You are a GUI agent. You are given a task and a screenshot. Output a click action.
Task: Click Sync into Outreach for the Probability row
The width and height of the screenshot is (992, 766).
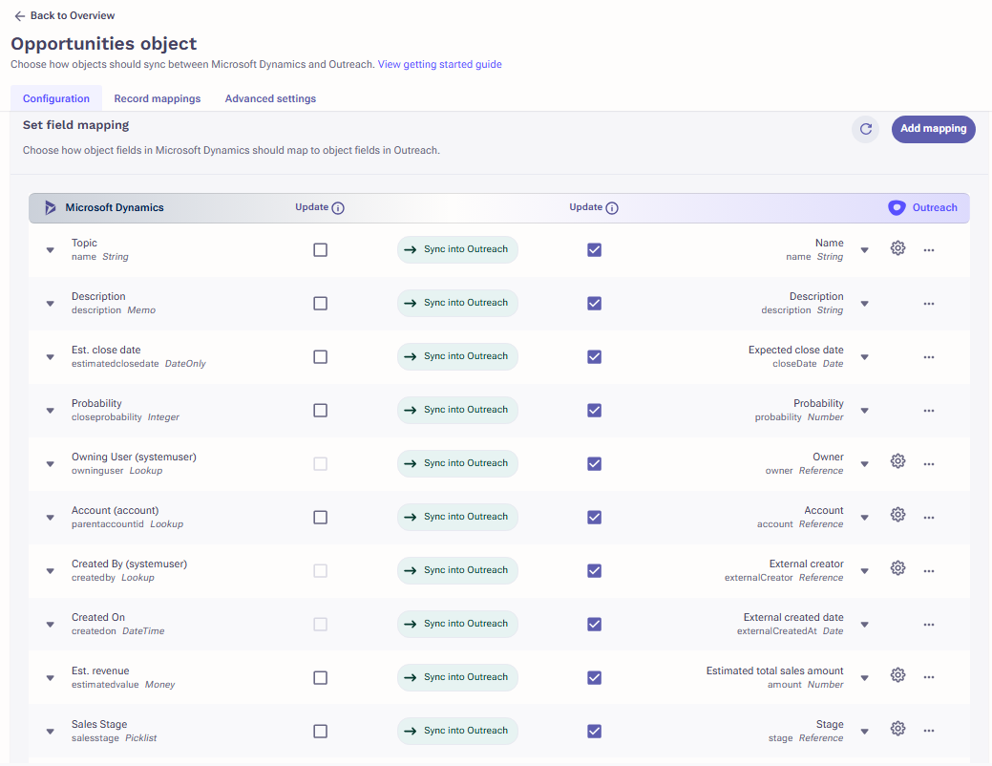pos(457,411)
